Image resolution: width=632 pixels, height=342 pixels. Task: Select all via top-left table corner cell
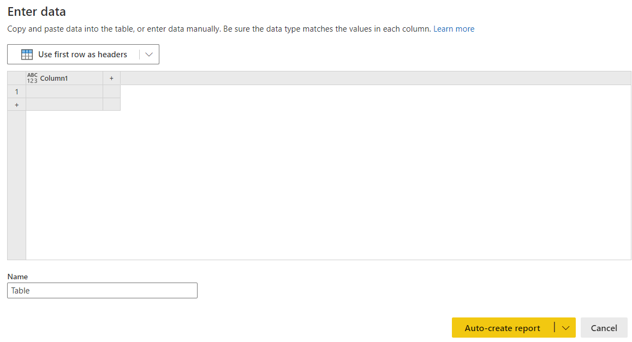pyautogui.click(x=16, y=78)
